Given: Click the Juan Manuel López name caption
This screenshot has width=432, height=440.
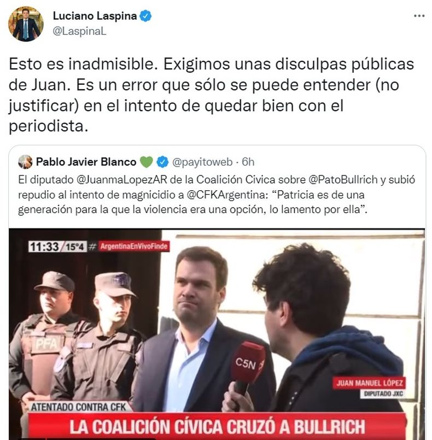Looking at the screenshot, I should (370, 383).
